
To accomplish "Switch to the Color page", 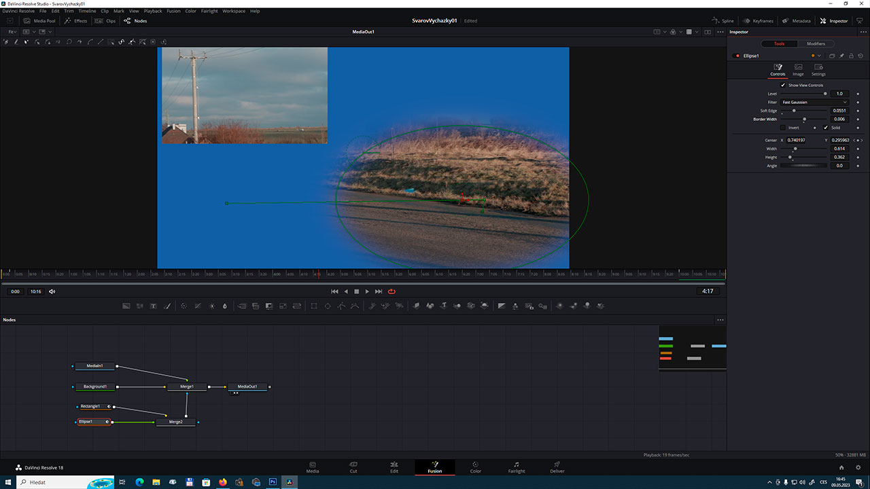I will (x=476, y=467).
